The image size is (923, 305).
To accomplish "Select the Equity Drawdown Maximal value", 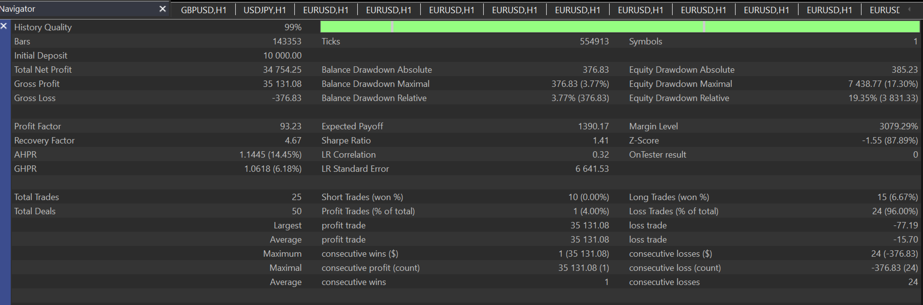I will (882, 84).
